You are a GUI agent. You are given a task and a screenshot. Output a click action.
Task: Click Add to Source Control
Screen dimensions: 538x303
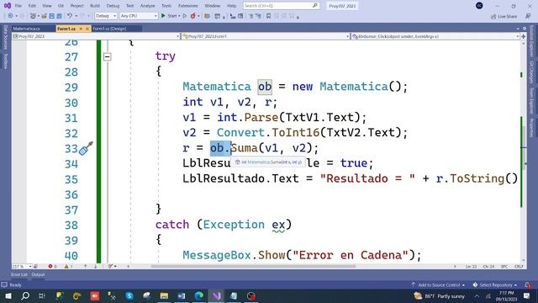(438, 284)
